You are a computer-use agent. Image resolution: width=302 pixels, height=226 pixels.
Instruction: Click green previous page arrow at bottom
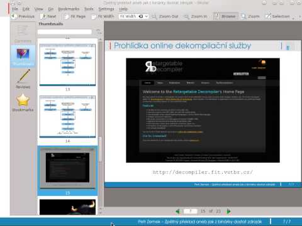pyautogui.click(x=177, y=212)
